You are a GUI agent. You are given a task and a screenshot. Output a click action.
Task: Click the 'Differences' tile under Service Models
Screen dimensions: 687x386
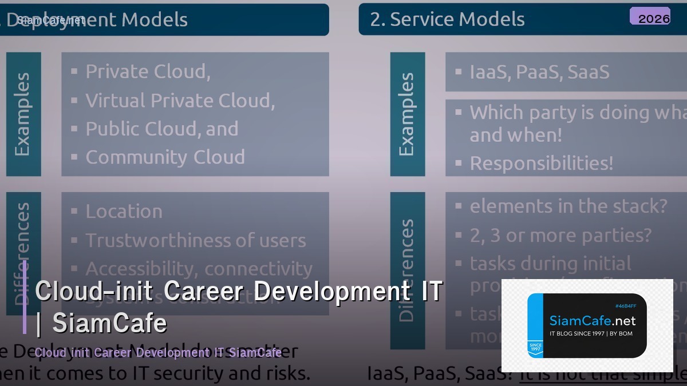coord(408,269)
